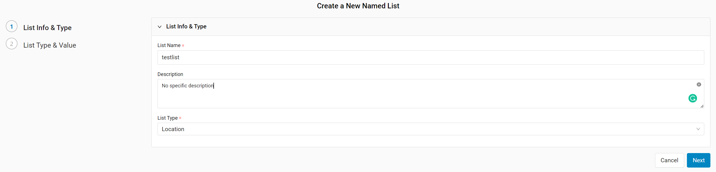Click the List Name label

[x=169, y=45]
